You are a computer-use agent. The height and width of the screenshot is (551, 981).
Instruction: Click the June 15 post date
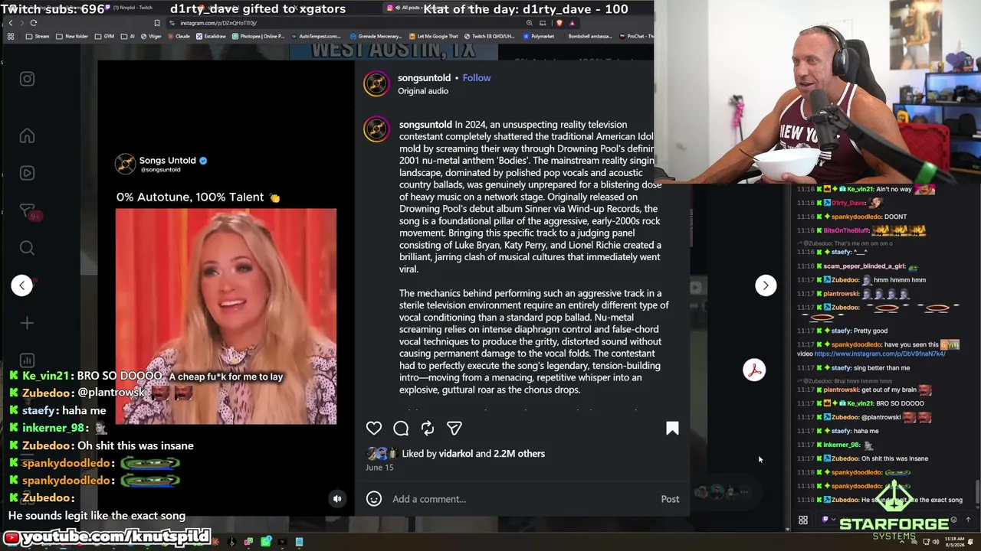(379, 468)
